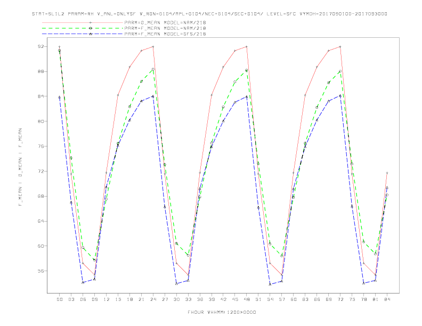Image resolution: width=422 pixels, height=326 pixels.
Task: Click the y-axis title F_MEAN | O_MEAN | F_MEAN
Action: pos(20,167)
